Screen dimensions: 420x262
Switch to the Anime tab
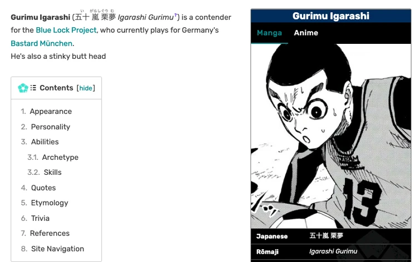coord(306,33)
